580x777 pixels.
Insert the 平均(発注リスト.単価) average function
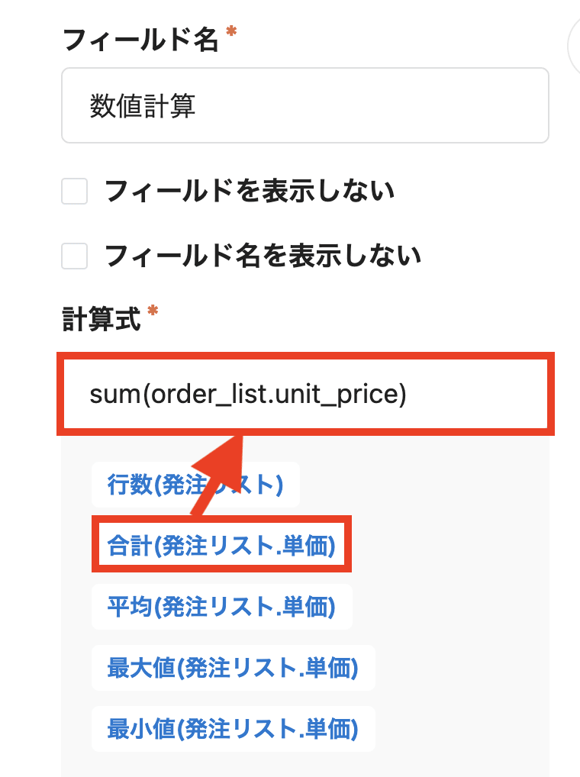pyautogui.click(x=222, y=606)
